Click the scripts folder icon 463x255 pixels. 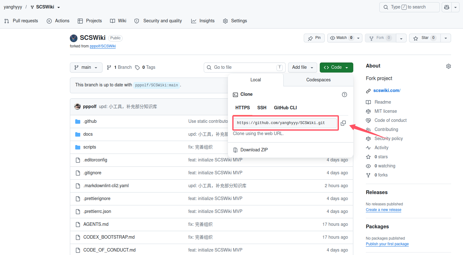pyautogui.click(x=78, y=147)
